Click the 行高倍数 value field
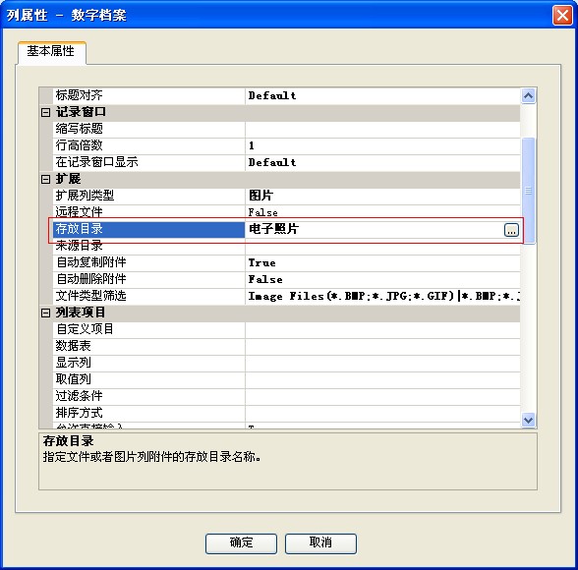 pyautogui.click(x=382, y=145)
